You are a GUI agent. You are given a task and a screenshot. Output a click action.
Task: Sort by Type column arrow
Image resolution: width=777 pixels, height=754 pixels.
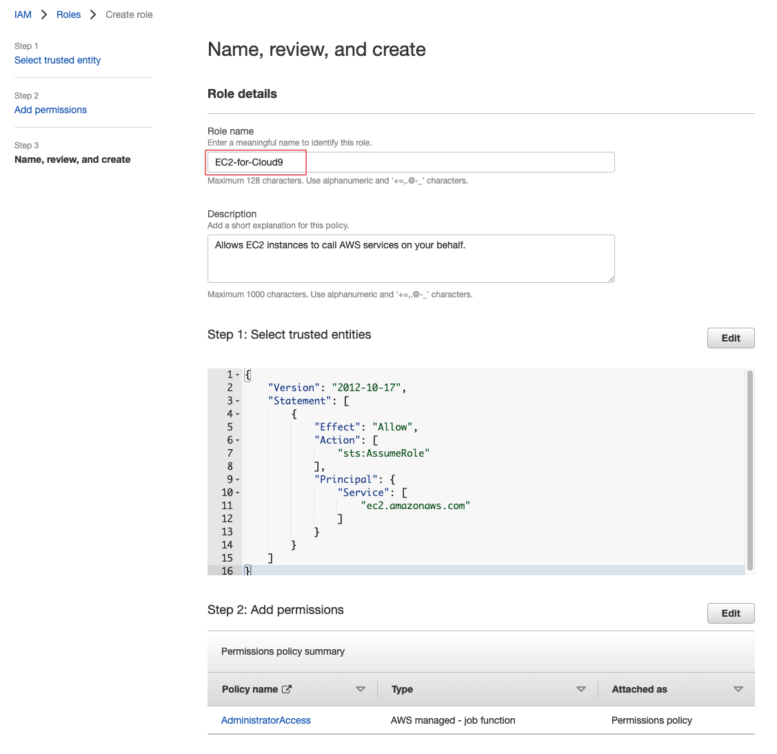tap(581, 689)
